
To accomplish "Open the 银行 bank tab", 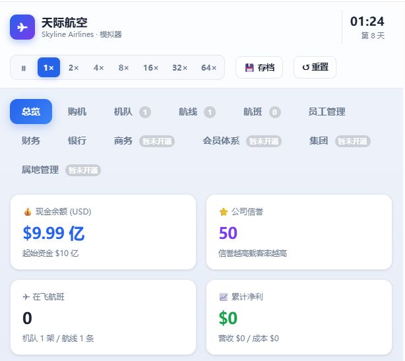I will click(x=77, y=141).
